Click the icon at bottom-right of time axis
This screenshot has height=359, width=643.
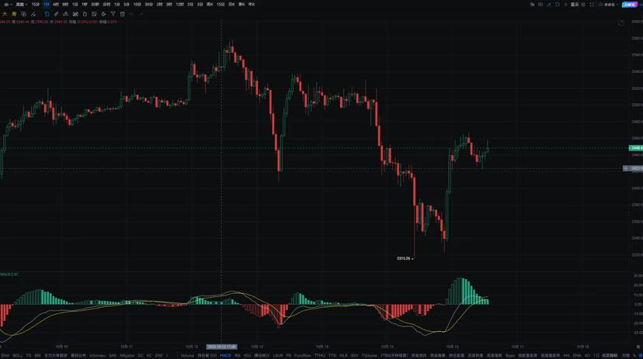tap(638, 347)
